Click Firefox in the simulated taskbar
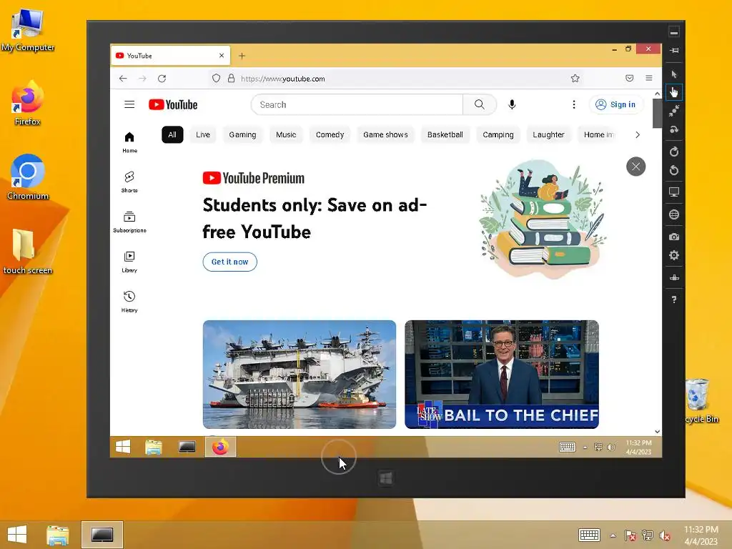The height and width of the screenshot is (549, 732). click(x=220, y=447)
